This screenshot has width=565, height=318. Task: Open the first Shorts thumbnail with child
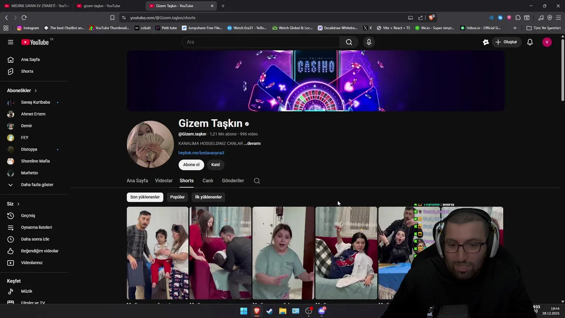(158, 253)
